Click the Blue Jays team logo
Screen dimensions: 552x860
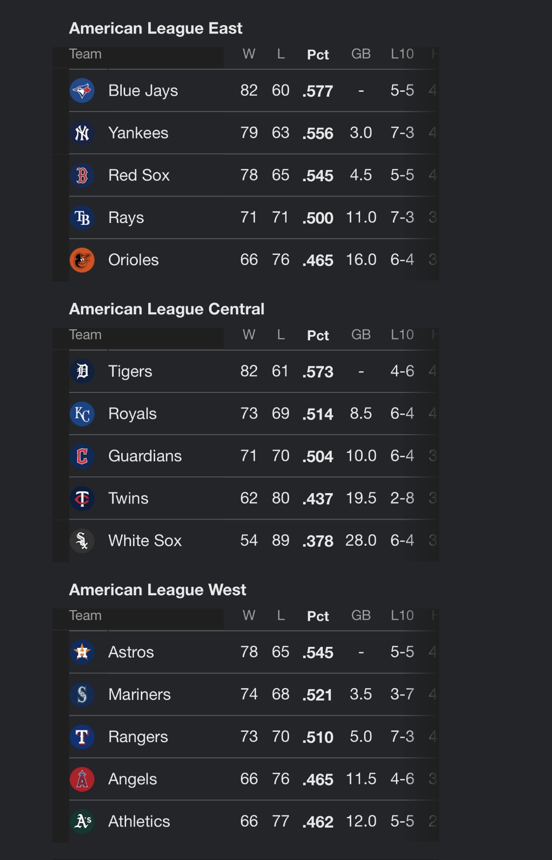click(82, 91)
